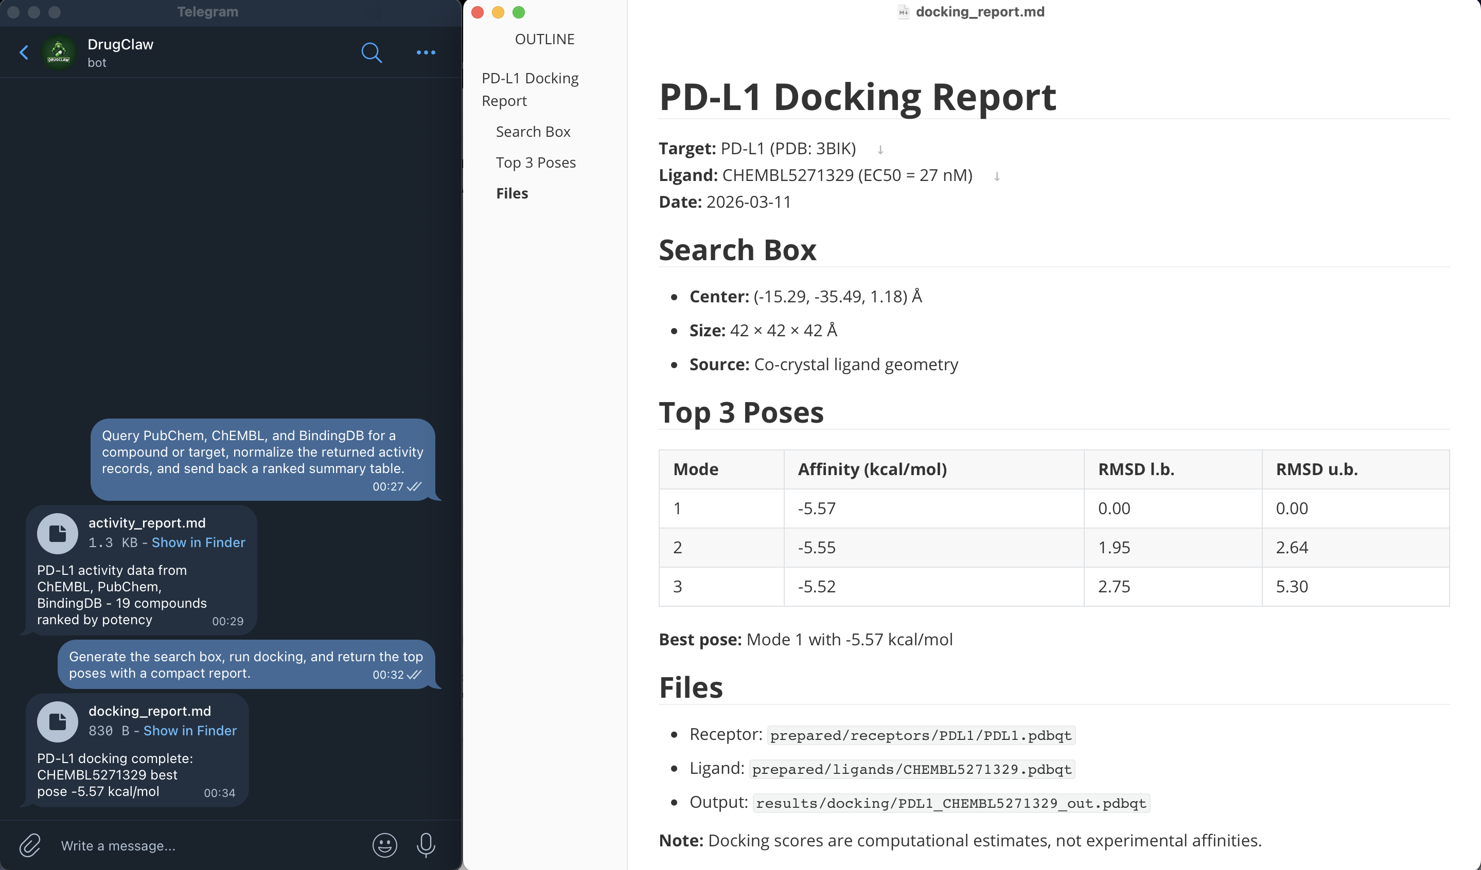Click the 2.64 RMSD u.b. cell

pos(1356,547)
